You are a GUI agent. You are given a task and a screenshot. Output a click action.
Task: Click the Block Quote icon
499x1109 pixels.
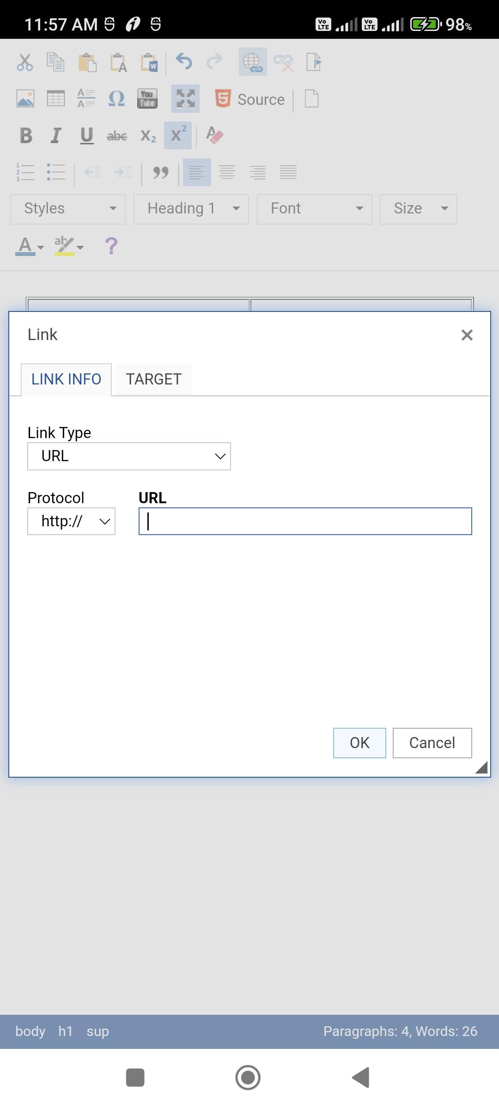[160, 172]
